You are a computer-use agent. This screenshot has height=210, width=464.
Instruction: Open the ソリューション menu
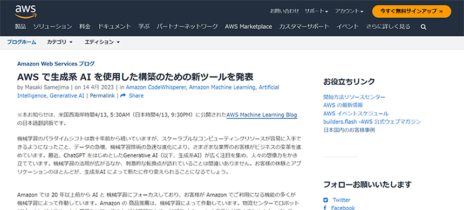pyautogui.click(x=53, y=26)
